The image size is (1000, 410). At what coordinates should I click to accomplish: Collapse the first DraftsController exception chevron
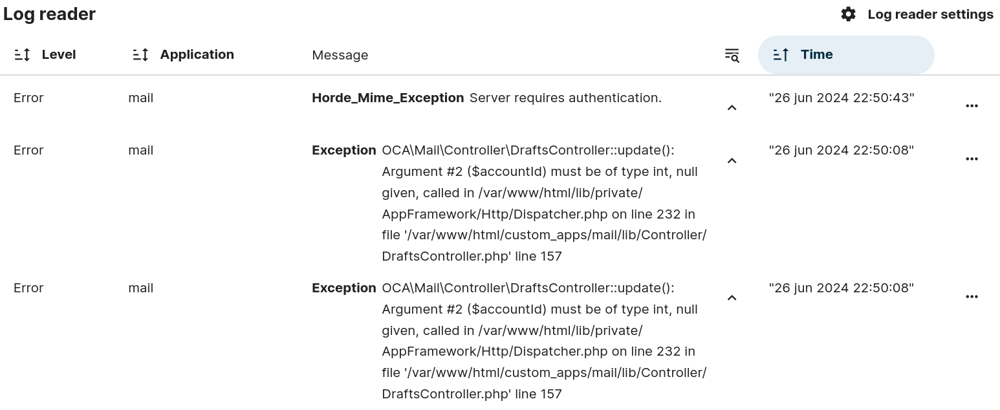click(x=732, y=160)
